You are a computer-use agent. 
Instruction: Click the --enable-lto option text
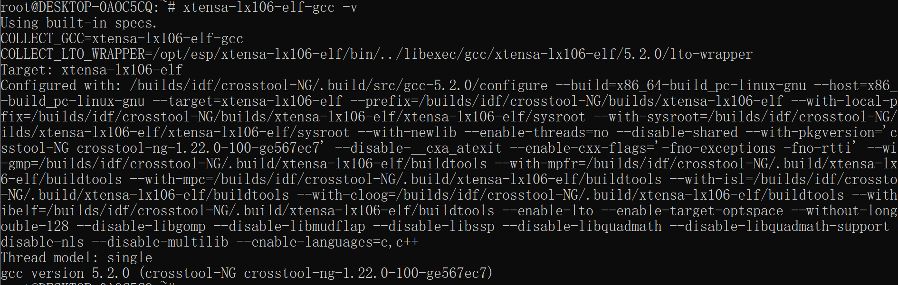pos(548,211)
